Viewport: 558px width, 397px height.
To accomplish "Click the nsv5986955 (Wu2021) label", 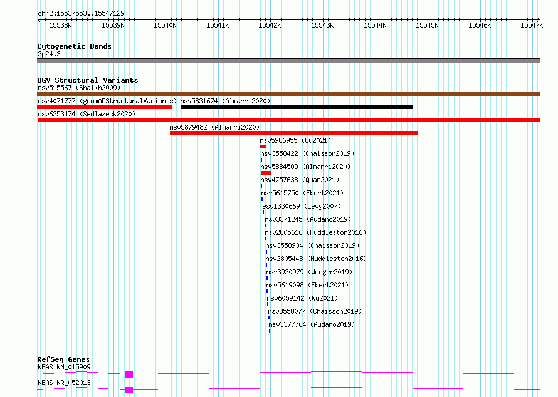I will [x=295, y=140].
